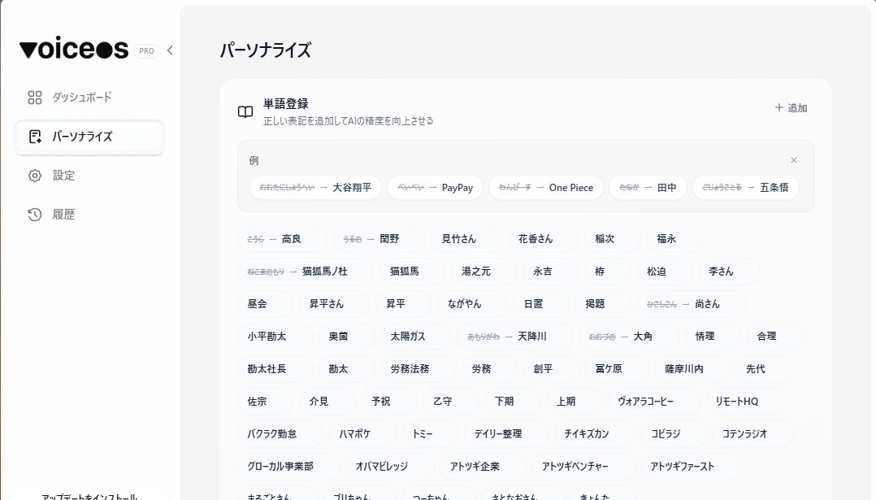Viewport: 876px width, 500px height.
Task: Close the 例 examples box
Action: tap(794, 160)
